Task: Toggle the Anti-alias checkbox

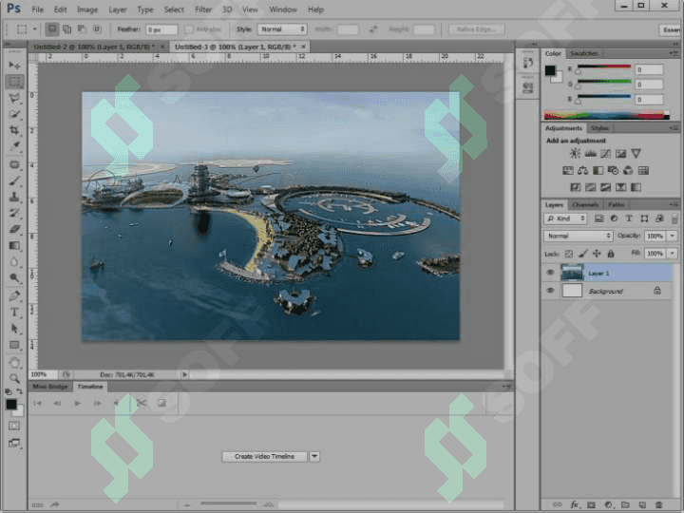Action: tap(189, 29)
